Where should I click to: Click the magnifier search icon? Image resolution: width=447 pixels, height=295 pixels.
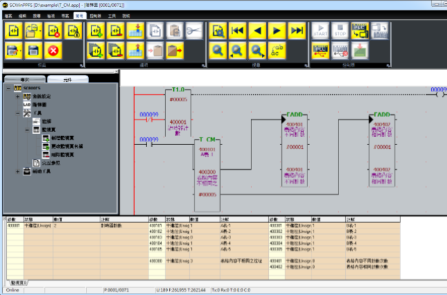click(218, 50)
